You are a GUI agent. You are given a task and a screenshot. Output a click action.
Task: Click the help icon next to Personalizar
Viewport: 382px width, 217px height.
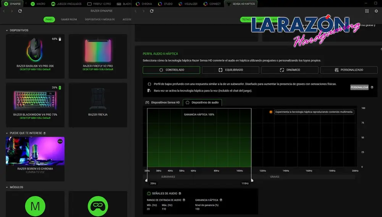[372, 87]
